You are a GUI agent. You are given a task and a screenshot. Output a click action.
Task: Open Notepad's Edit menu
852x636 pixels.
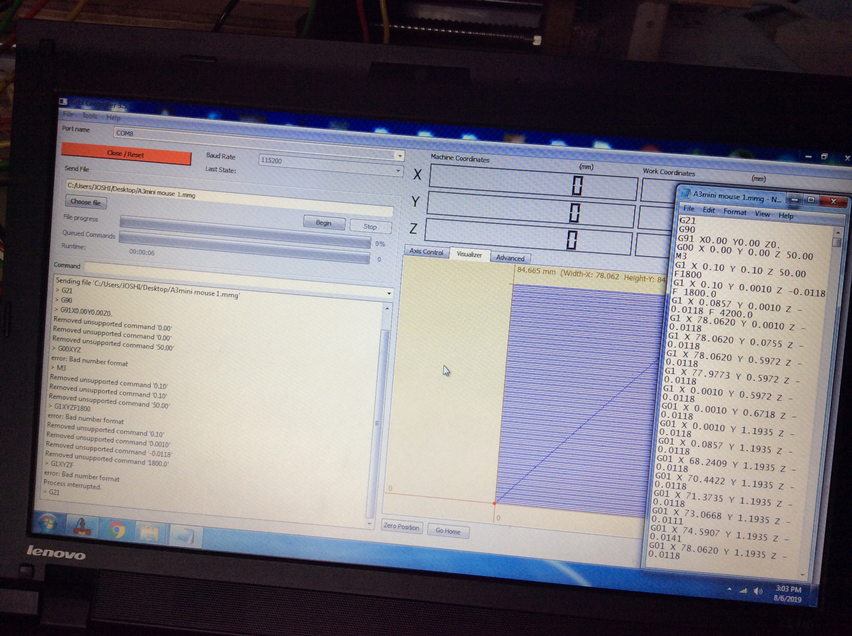point(709,210)
